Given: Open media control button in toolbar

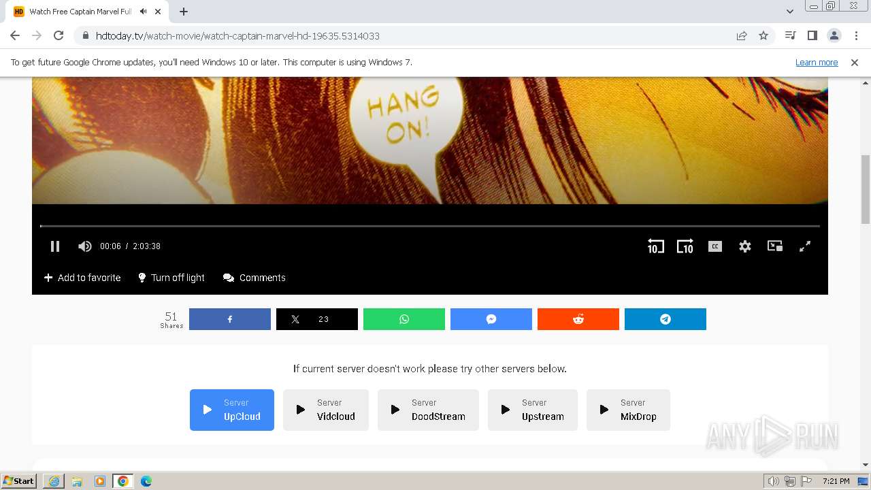Looking at the screenshot, I should [x=790, y=35].
